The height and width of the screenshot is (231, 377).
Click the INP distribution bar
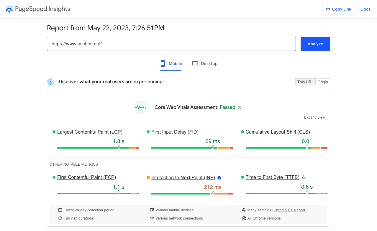click(x=192, y=194)
